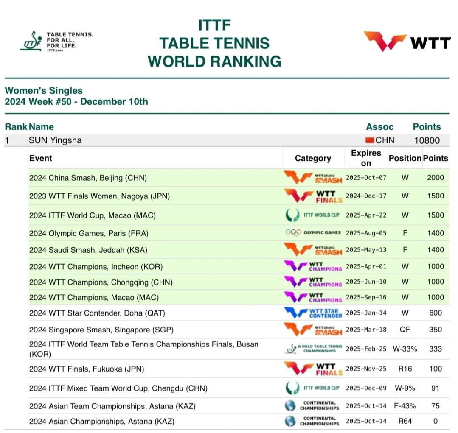Click Continental Championships logo in Asian Team row
Viewport: 458px width, 433px height.
click(x=312, y=405)
